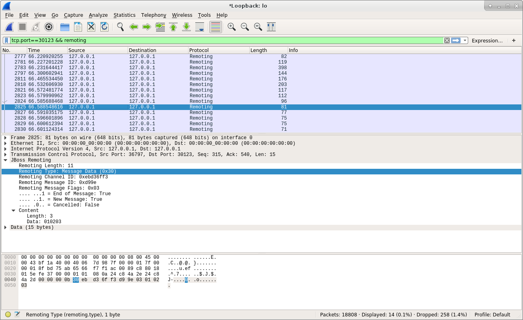Save this capture file
The width and height of the screenshot is (523, 320).
click(78, 27)
